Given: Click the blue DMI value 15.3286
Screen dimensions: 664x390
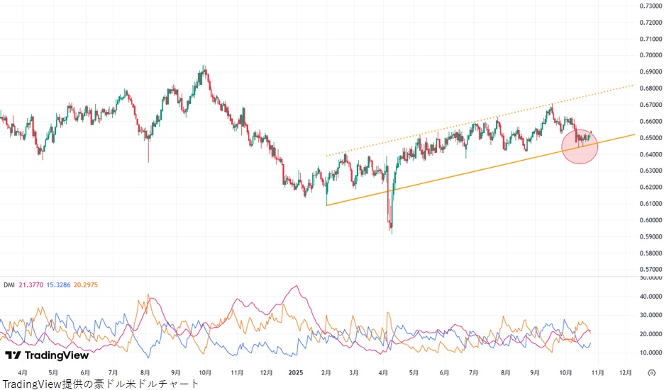Looking at the screenshot, I should click(61, 285).
